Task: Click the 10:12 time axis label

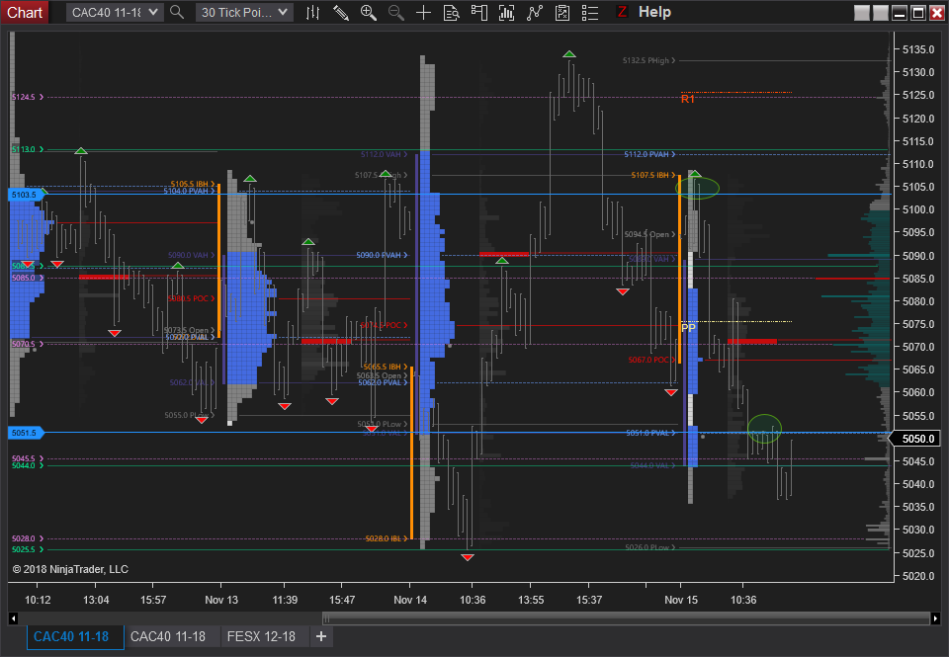Action: pyautogui.click(x=38, y=600)
